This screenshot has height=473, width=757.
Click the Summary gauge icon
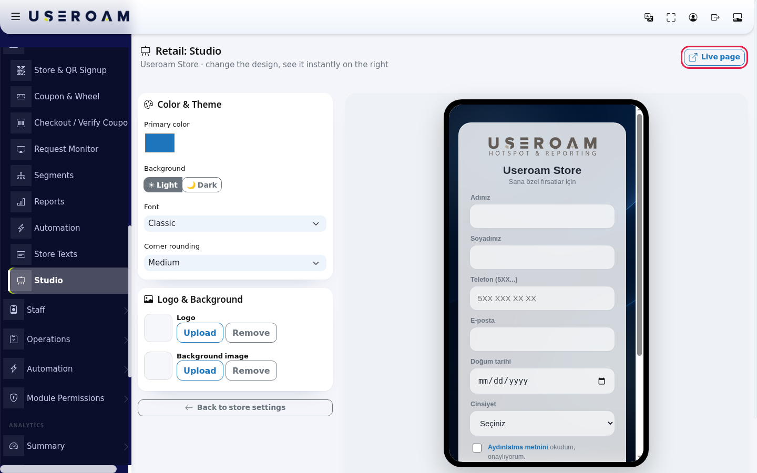(14, 446)
